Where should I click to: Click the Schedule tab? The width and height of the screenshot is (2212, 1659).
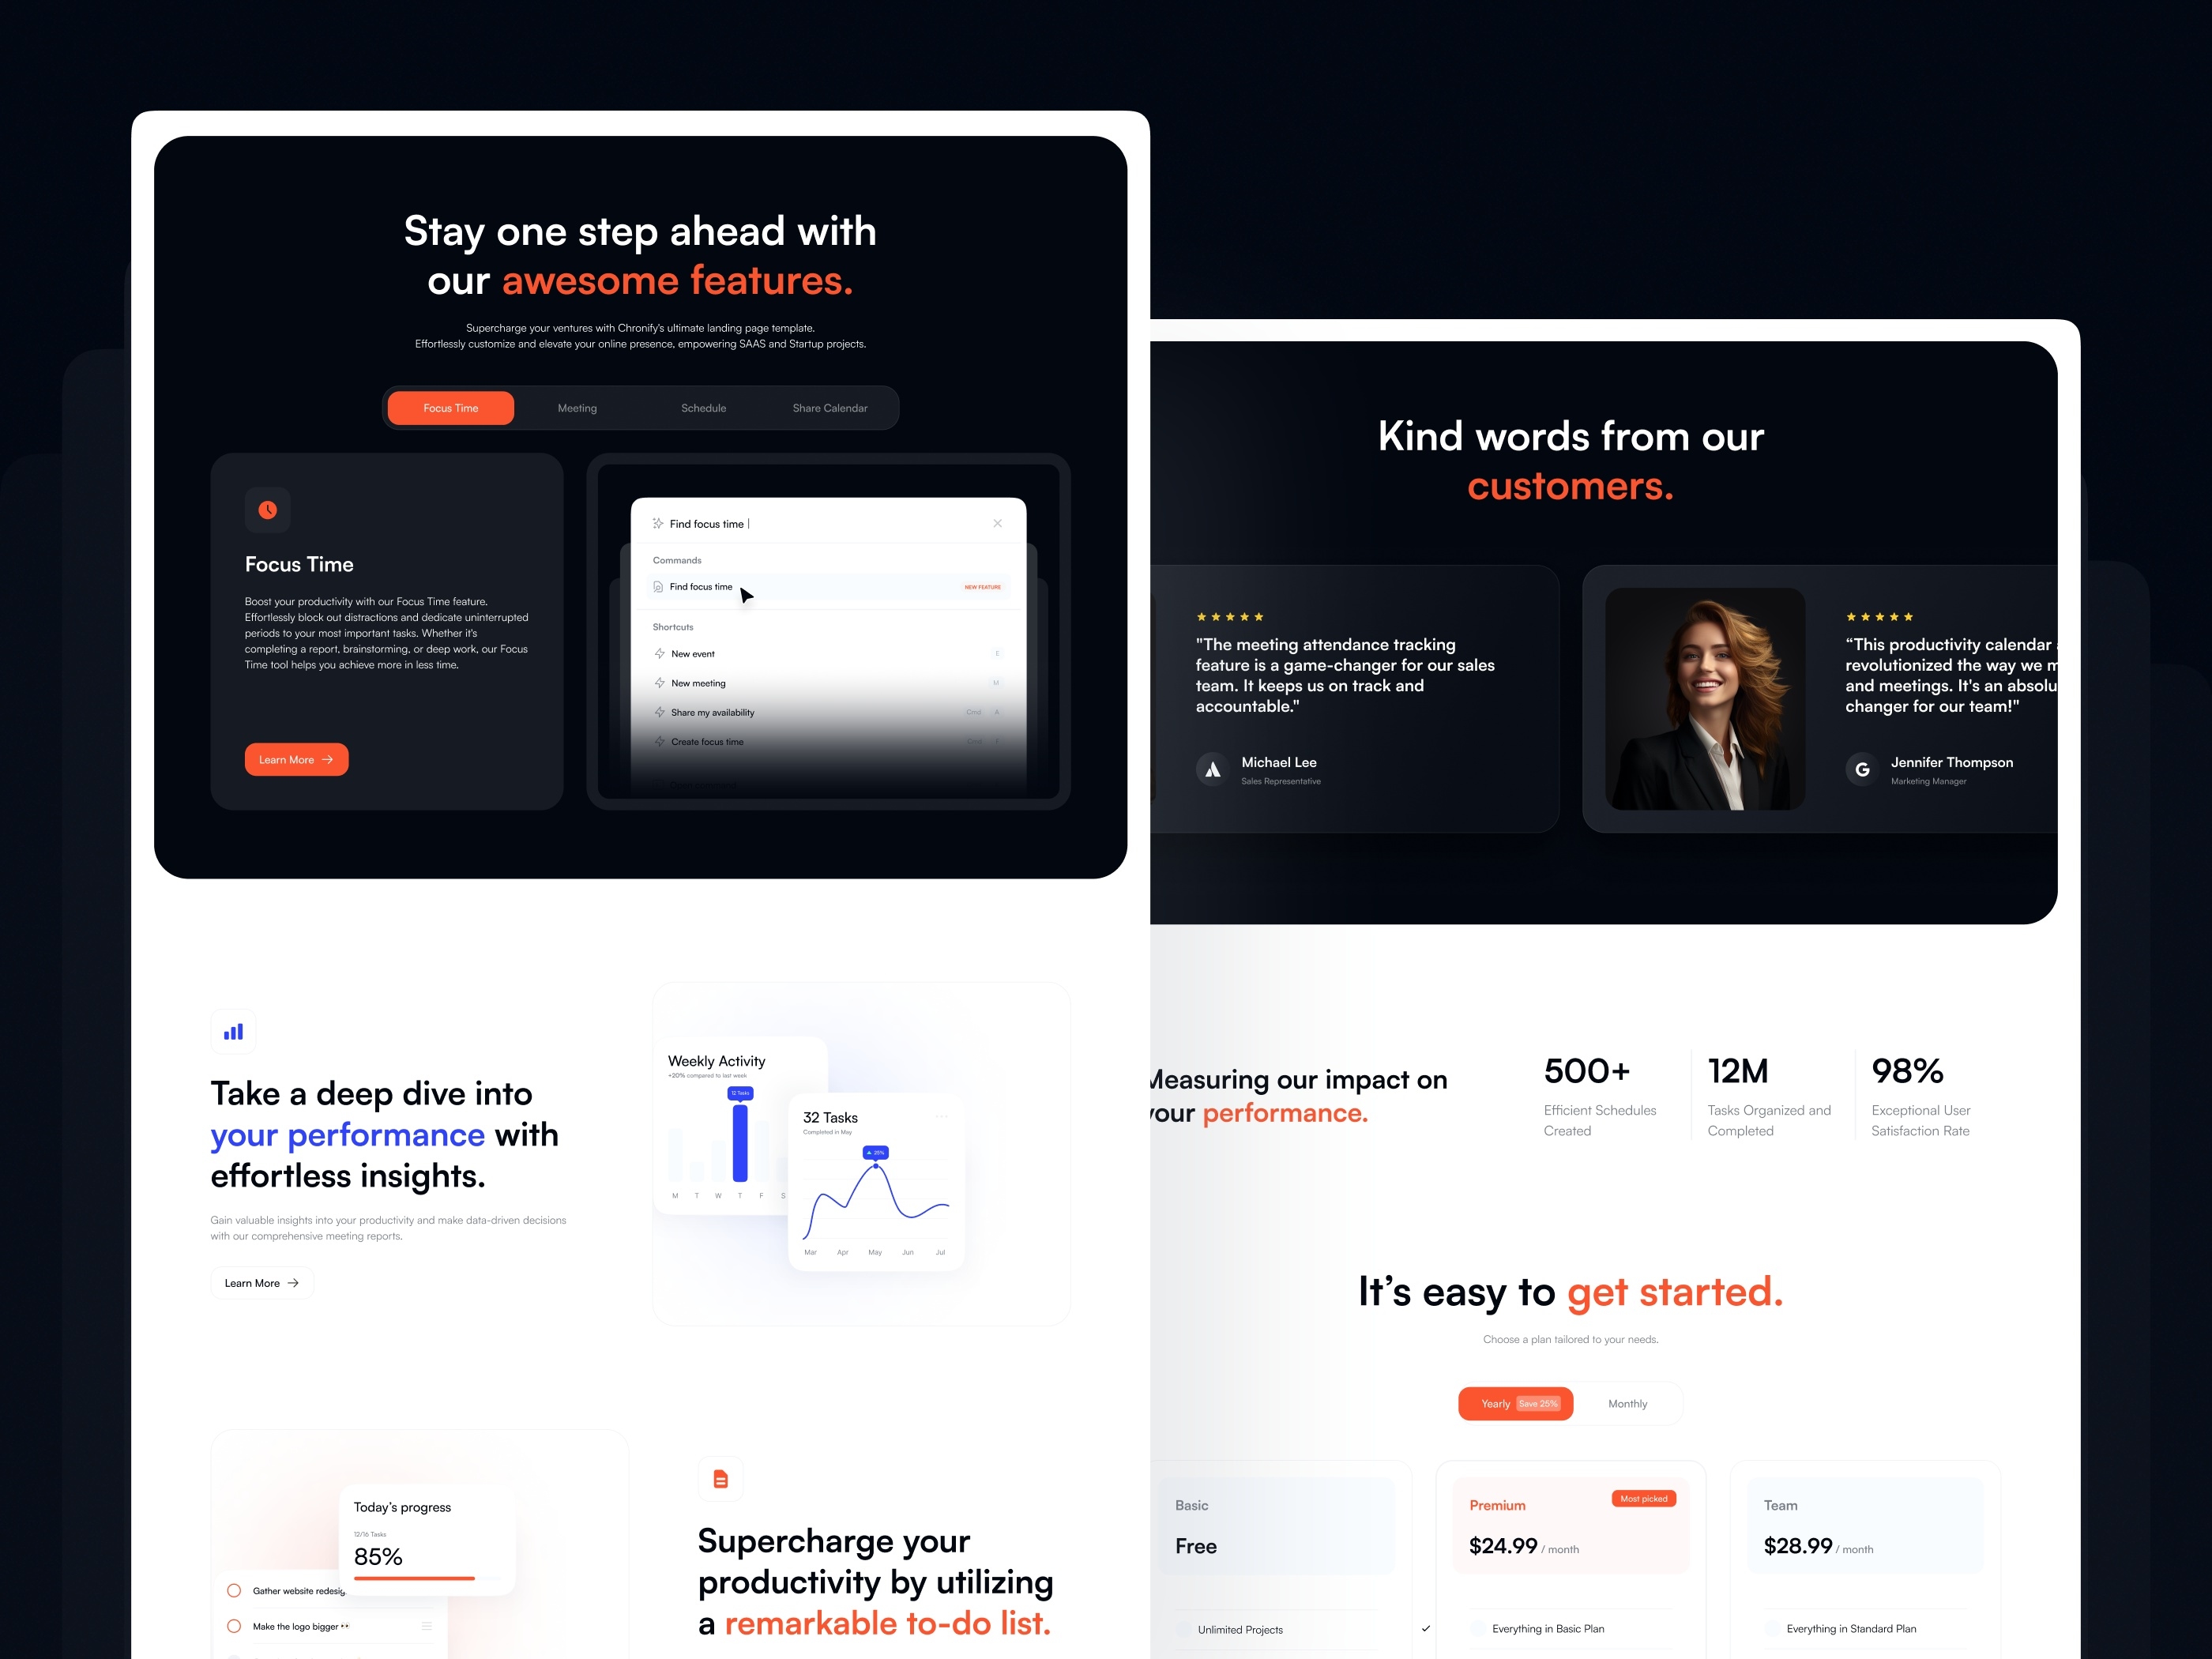(x=705, y=408)
